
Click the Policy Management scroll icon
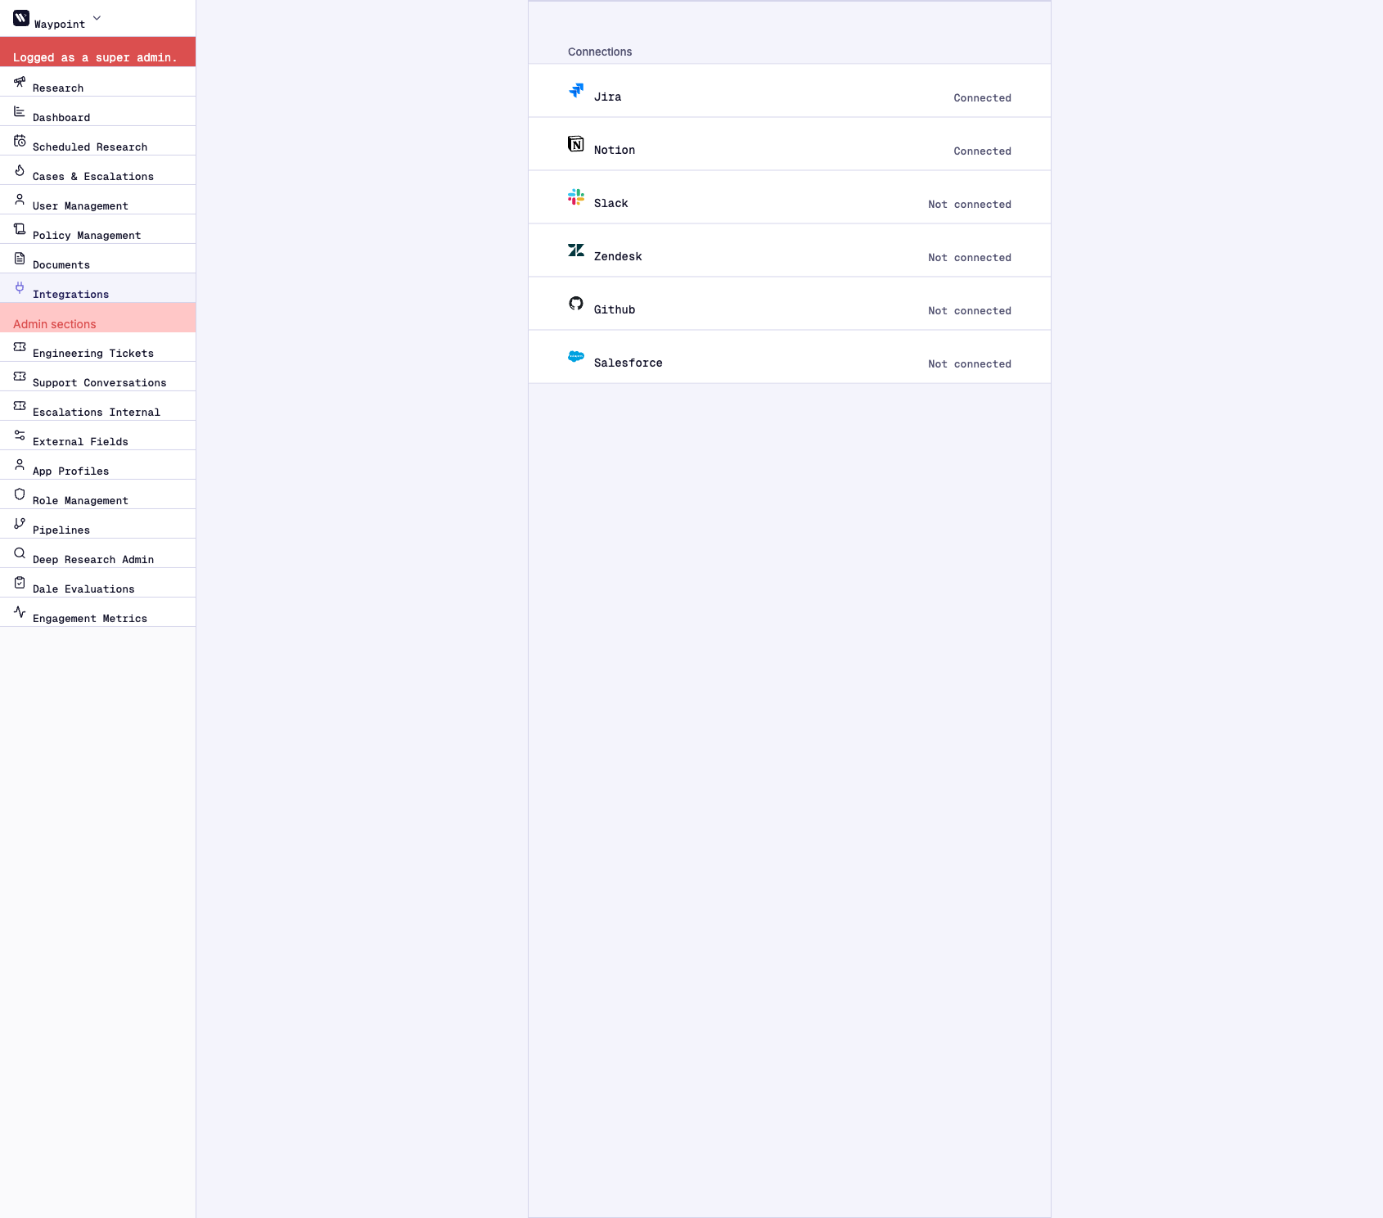pos(20,229)
